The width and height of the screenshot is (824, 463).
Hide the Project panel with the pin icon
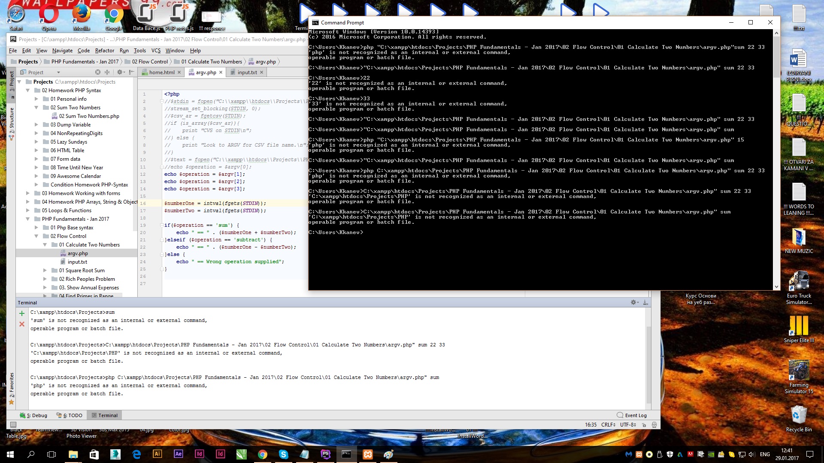(x=131, y=72)
